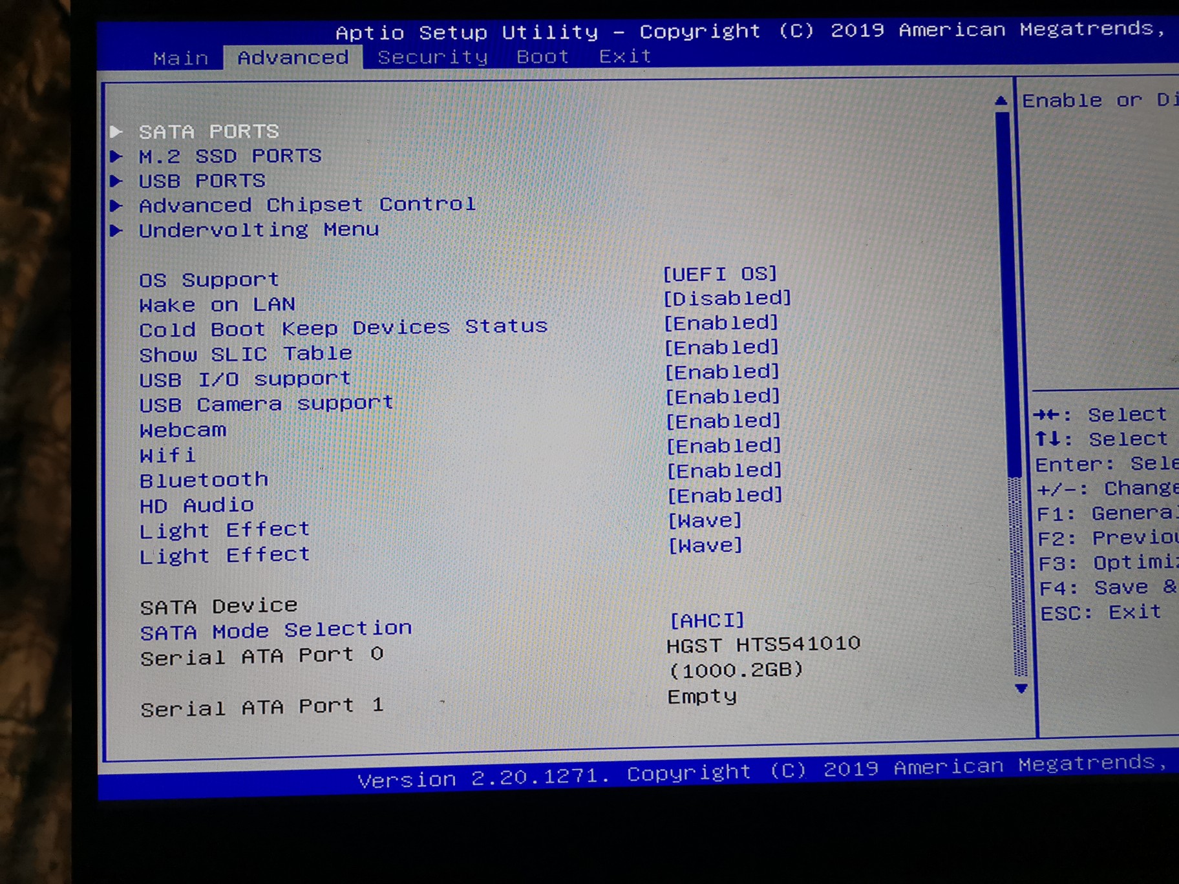Click arrow beside Undervolting Menu
1179x884 pixels.
[116, 230]
